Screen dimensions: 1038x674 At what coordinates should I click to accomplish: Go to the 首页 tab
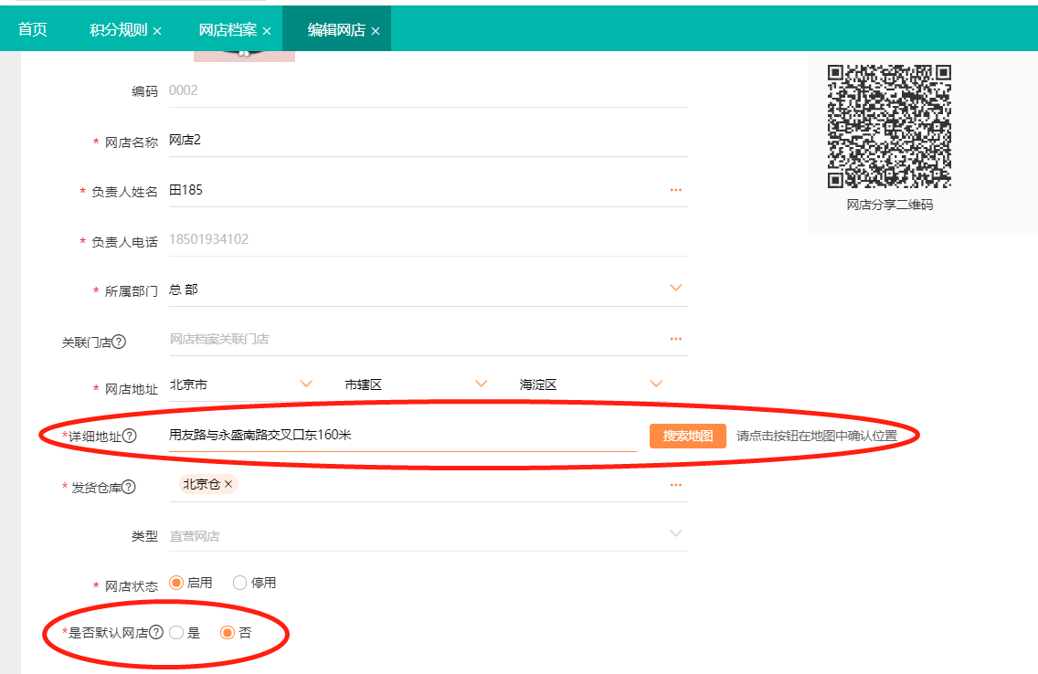[x=33, y=30]
